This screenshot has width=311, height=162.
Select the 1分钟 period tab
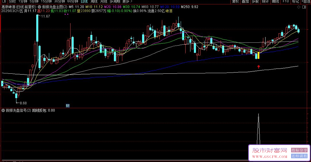(x=23, y=1)
